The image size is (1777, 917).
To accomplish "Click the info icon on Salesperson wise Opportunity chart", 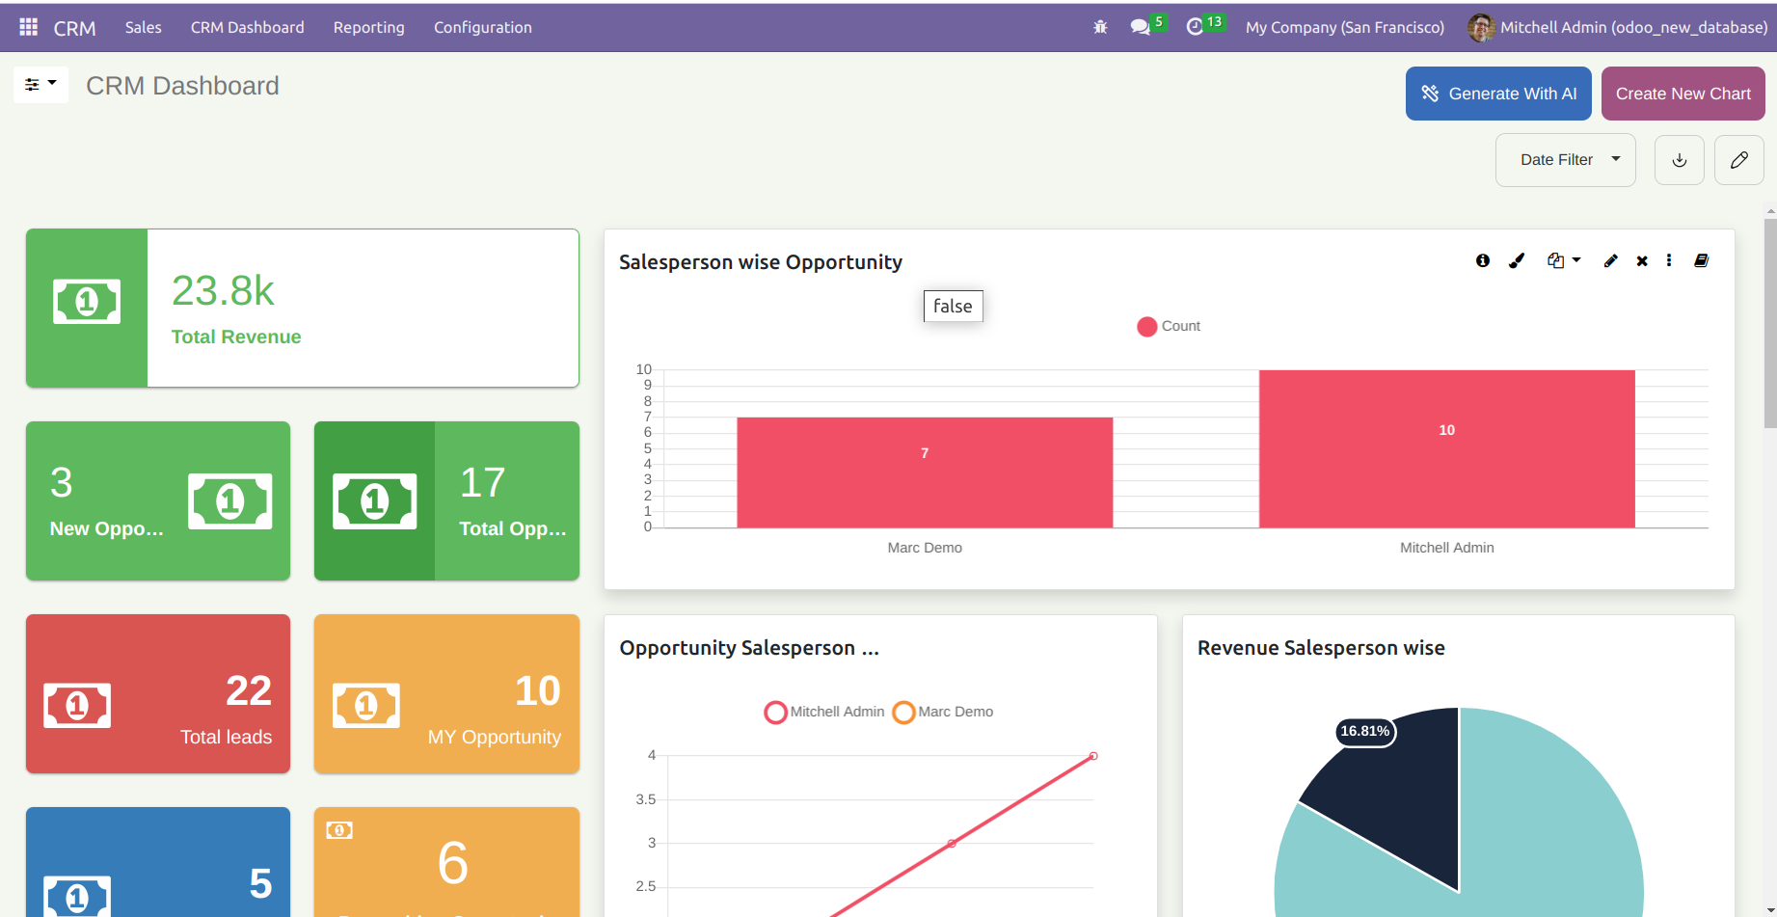I will coord(1483,260).
